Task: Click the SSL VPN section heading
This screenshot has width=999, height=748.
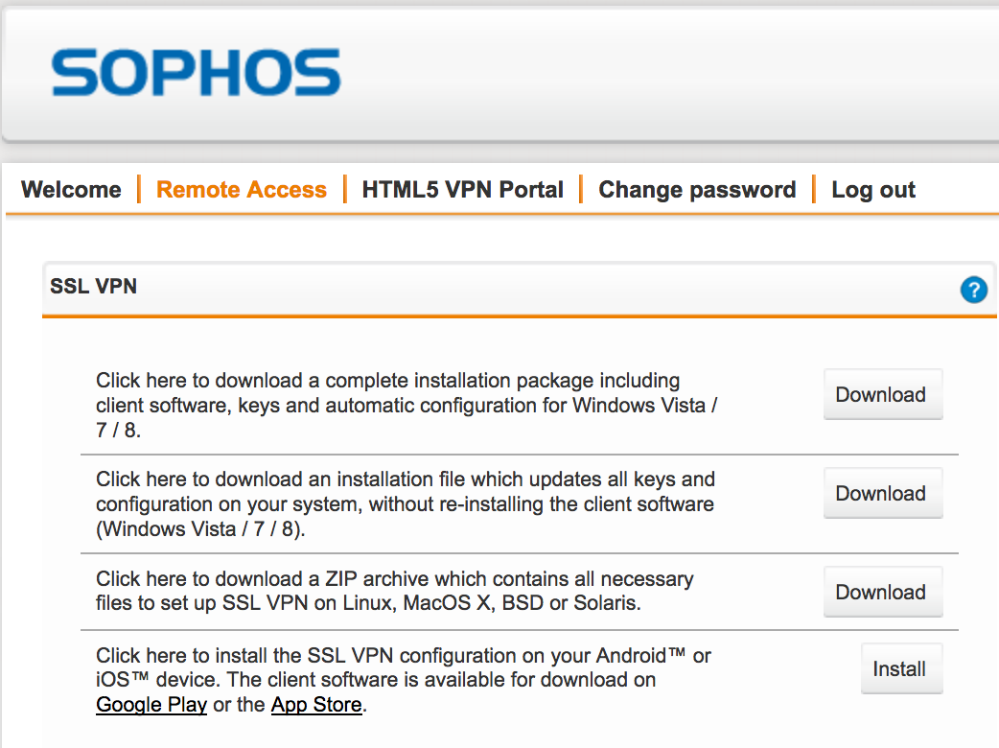Action: pos(94,286)
